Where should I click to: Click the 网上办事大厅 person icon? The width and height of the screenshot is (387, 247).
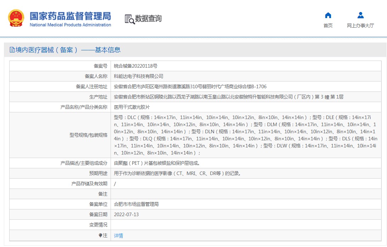coord(360,15)
